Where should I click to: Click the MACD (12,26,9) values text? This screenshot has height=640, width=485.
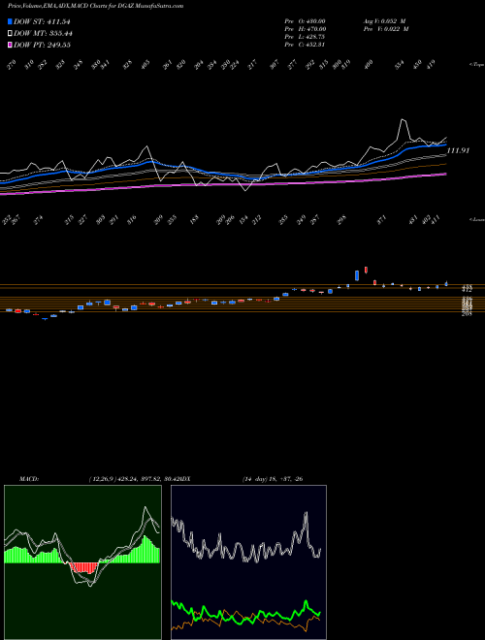click(133, 479)
